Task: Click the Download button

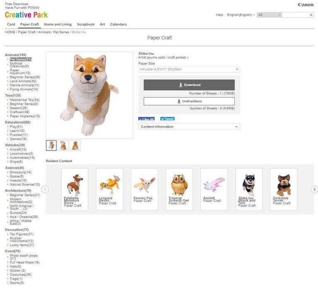Action: (189, 85)
